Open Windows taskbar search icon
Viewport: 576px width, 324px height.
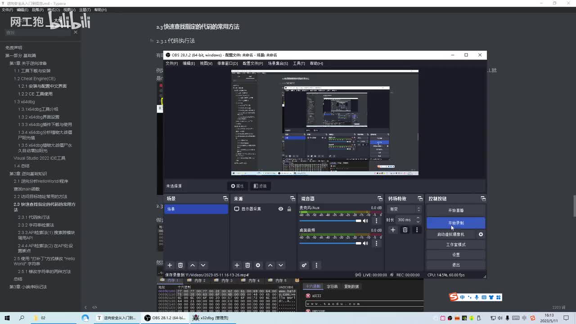click(22, 318)
